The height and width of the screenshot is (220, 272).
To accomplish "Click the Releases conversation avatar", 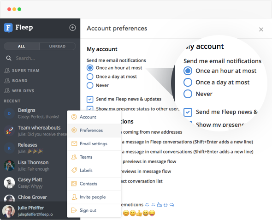I will (x=9, y=148).
